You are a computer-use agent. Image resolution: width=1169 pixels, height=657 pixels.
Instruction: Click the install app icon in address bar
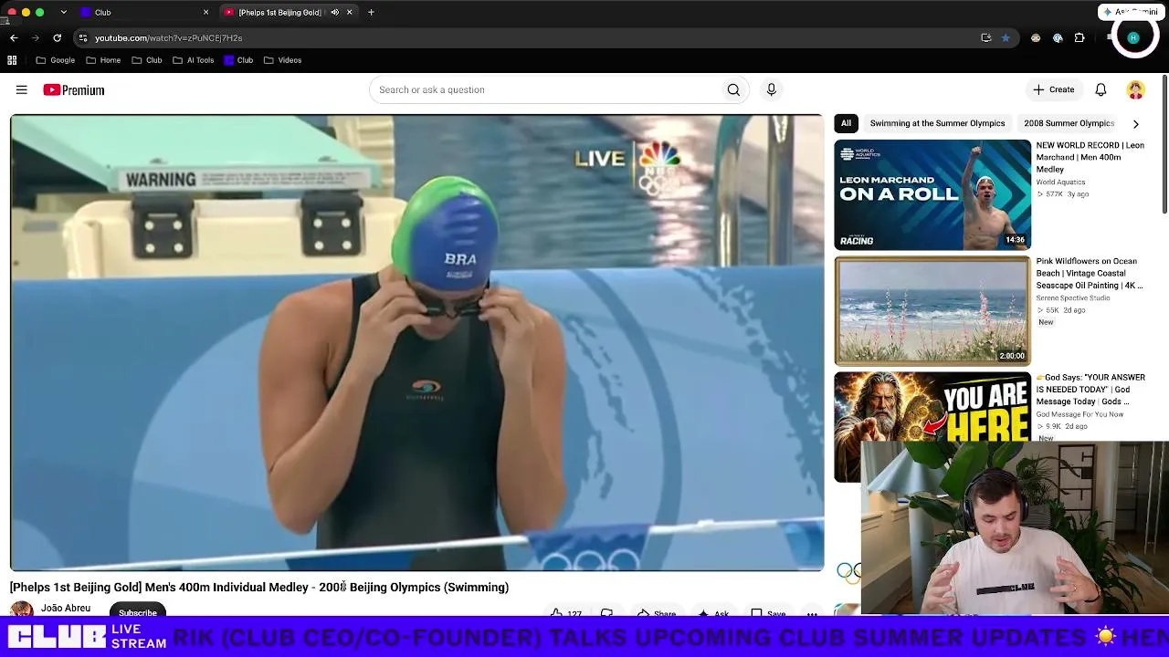[985, 37]
